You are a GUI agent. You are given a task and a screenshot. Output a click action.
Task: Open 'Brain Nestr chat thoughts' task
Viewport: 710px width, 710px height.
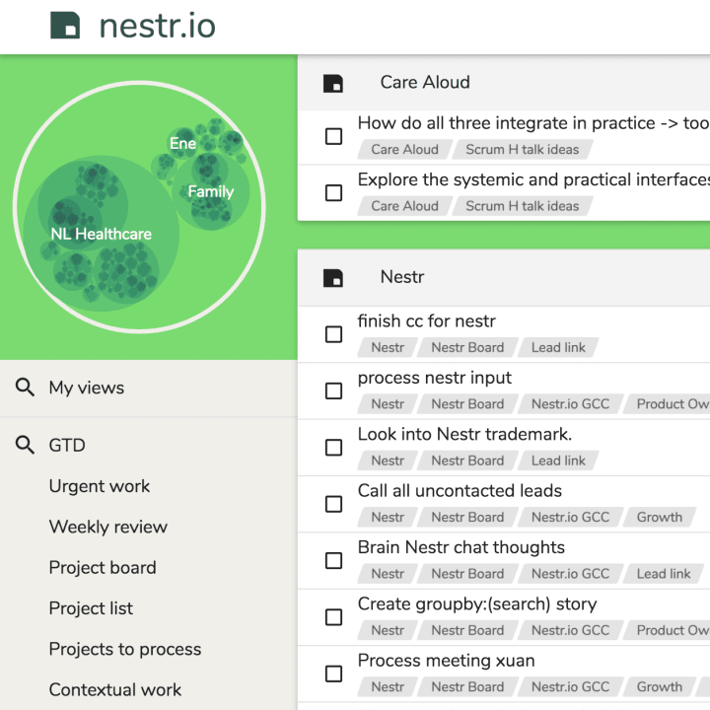click(461, 547)
